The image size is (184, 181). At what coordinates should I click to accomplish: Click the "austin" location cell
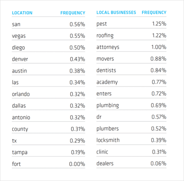pos(20,71)
